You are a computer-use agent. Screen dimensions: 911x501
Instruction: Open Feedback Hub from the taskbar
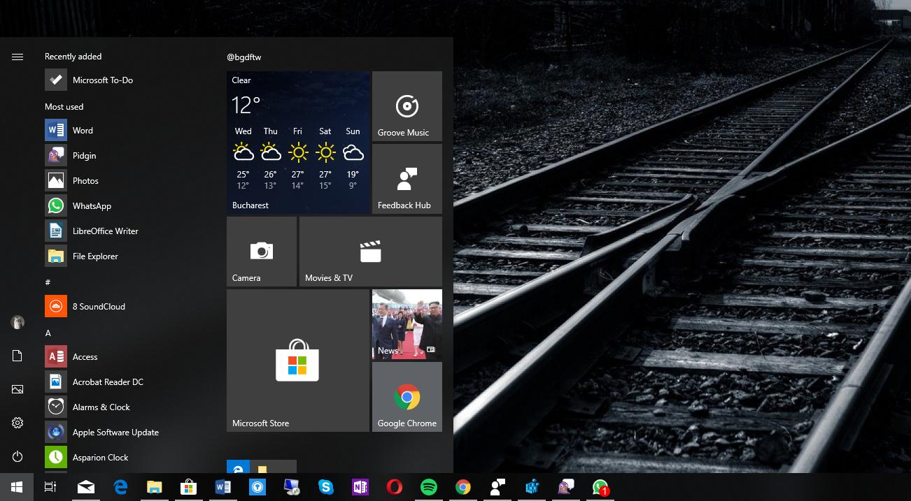click(x=497, y=487)
